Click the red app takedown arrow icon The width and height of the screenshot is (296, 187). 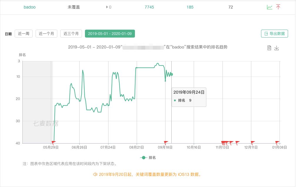click(x=278, y=7)
